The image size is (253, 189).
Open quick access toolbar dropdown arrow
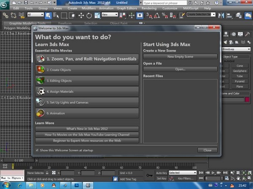[x=54, y=3]
